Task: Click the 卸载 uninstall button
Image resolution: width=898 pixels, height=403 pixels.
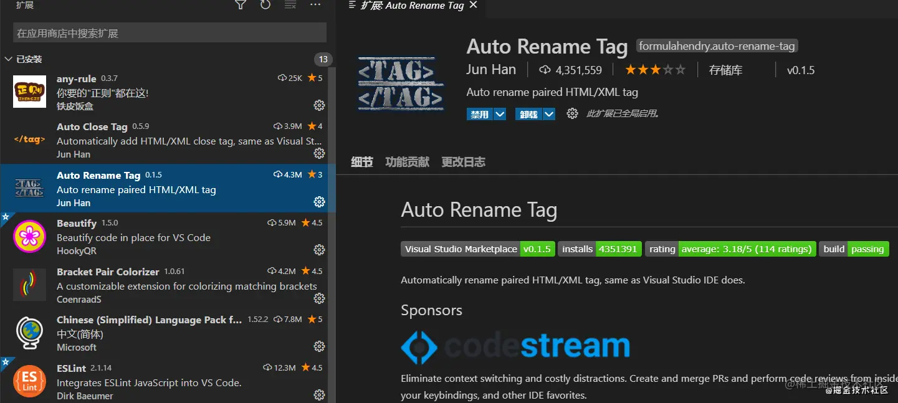Action: 528,114
